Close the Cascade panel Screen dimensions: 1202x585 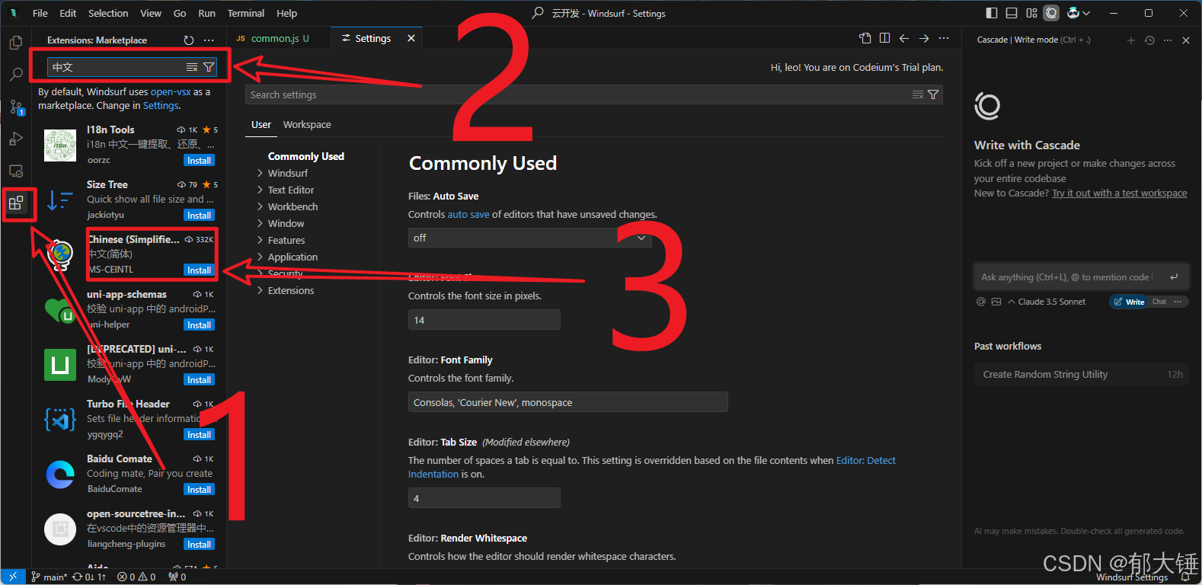(1186, 40)
